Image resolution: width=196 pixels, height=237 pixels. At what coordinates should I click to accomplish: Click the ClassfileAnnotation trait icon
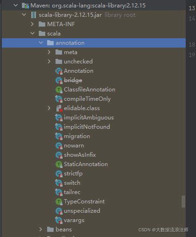pos(59,90)
